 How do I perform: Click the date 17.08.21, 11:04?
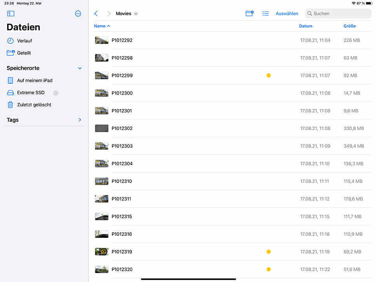pos(315,40)
